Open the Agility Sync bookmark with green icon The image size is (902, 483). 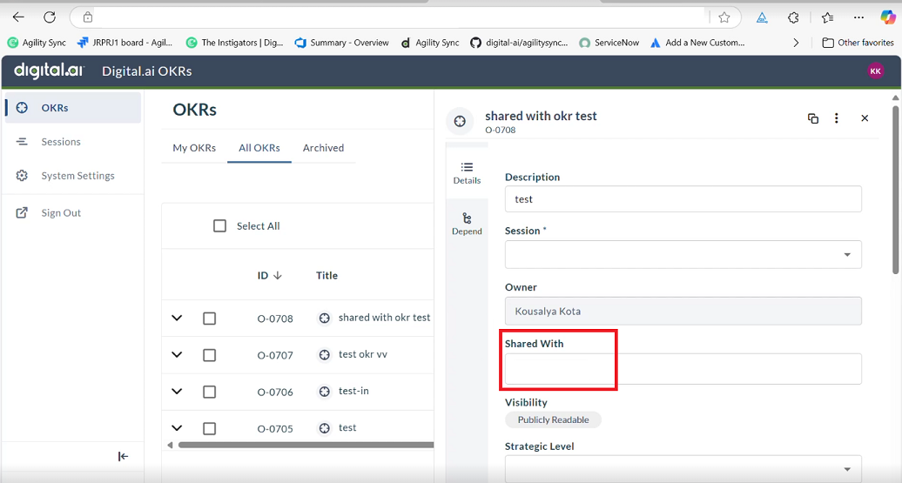[x=37, y=43]
